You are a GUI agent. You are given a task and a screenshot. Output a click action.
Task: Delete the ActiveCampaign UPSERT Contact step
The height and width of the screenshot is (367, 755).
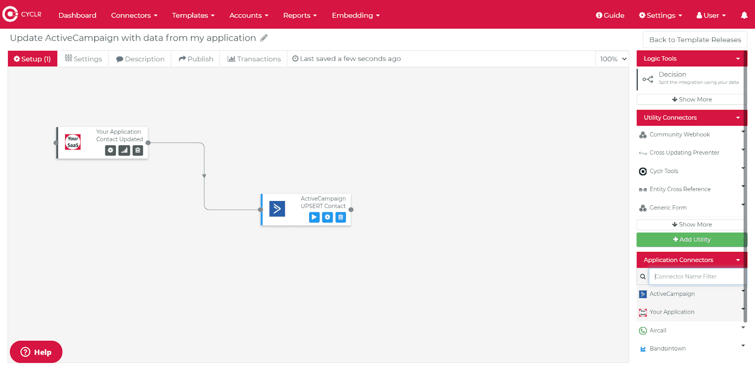[341, 217]
